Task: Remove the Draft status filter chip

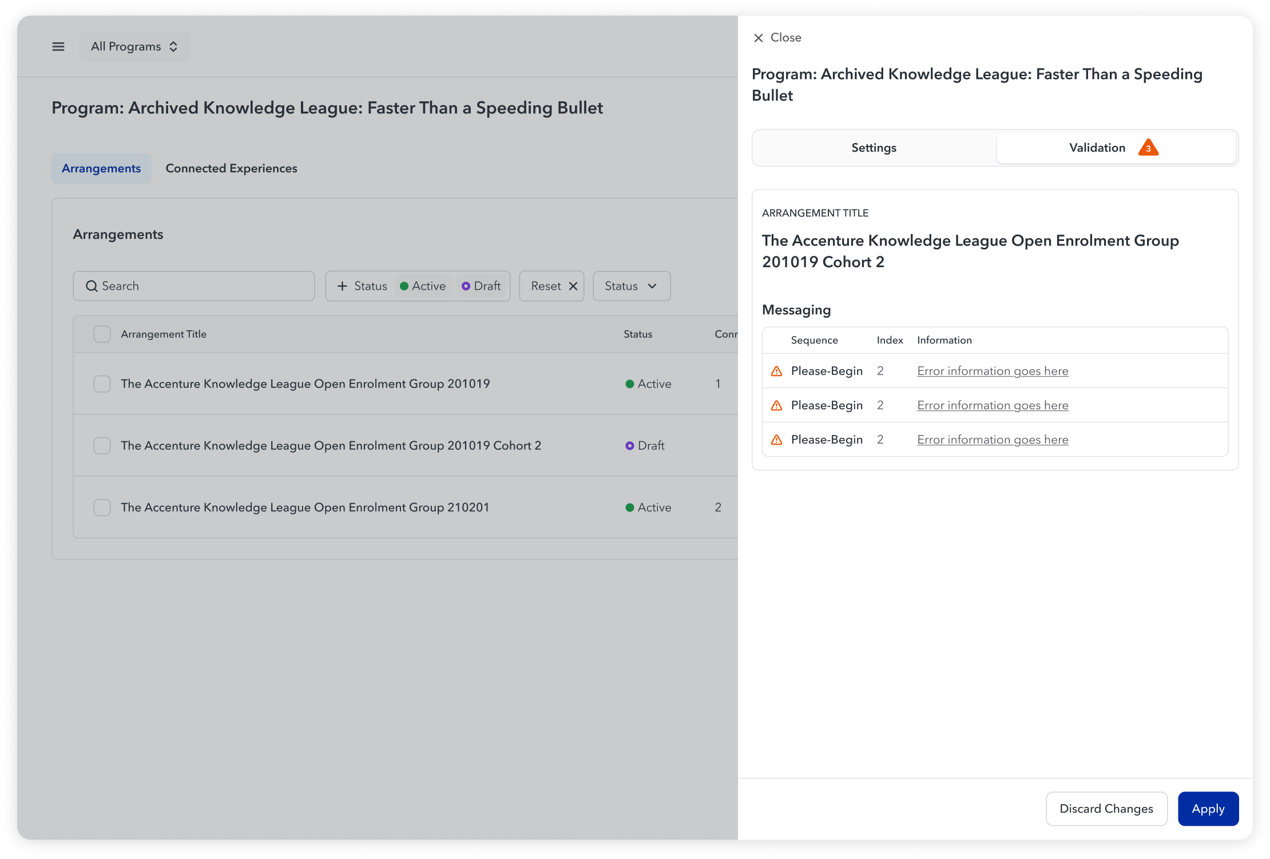Action: tap(481, 286)
